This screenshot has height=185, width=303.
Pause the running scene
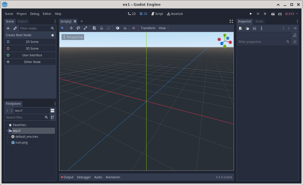point(258,14)
